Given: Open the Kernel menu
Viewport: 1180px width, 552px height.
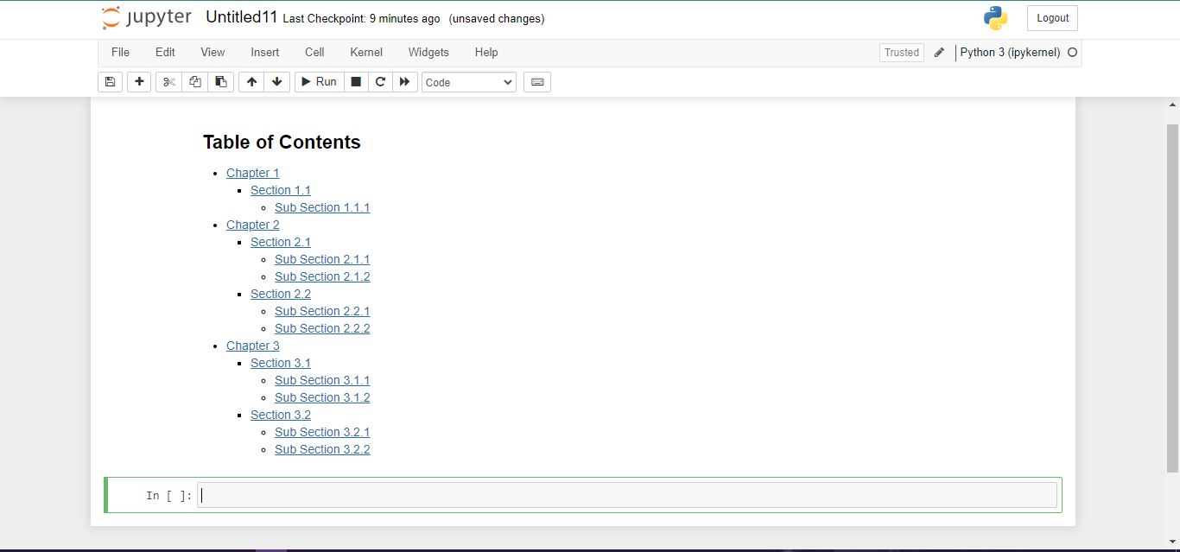Looking at the screenshot, I should tap(366, 53).
